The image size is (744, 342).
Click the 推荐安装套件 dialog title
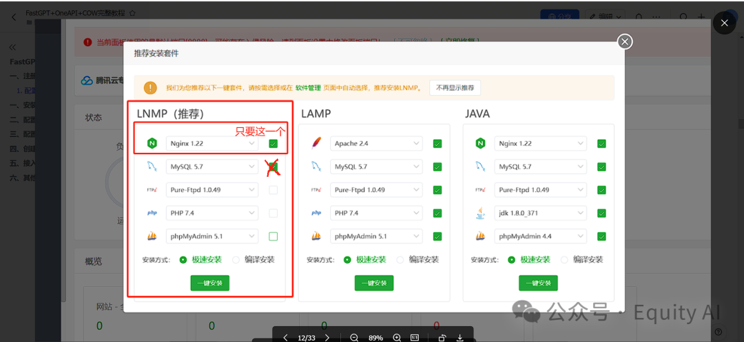point(156,54)
